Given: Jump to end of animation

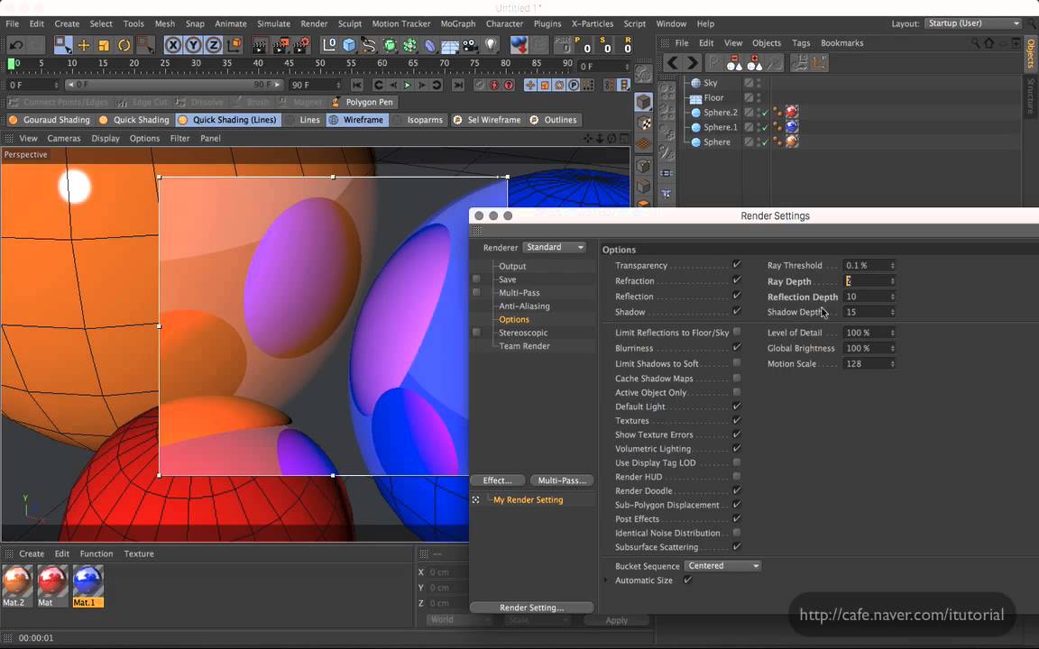Looking at the screenshot, I should pos(458,85).
